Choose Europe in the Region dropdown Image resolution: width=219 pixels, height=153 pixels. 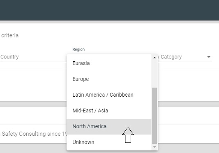click(109, 79)
